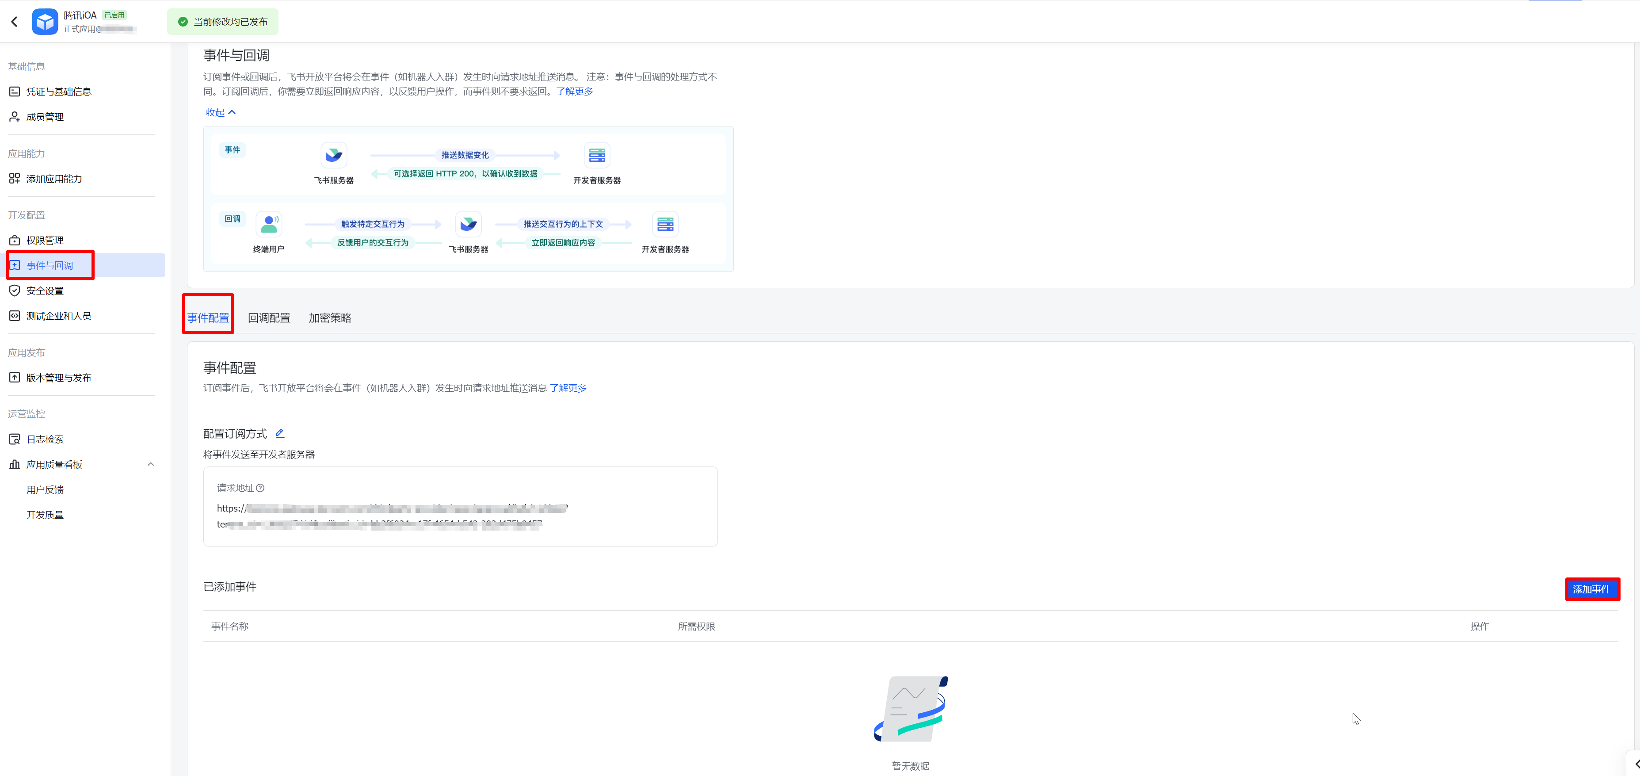Click the 添加事件 button
This screenshot has width=1640, height=776.
[1591, 589]
